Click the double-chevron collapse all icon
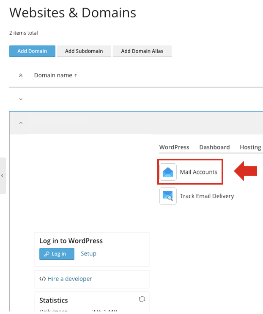 [21, 76]
